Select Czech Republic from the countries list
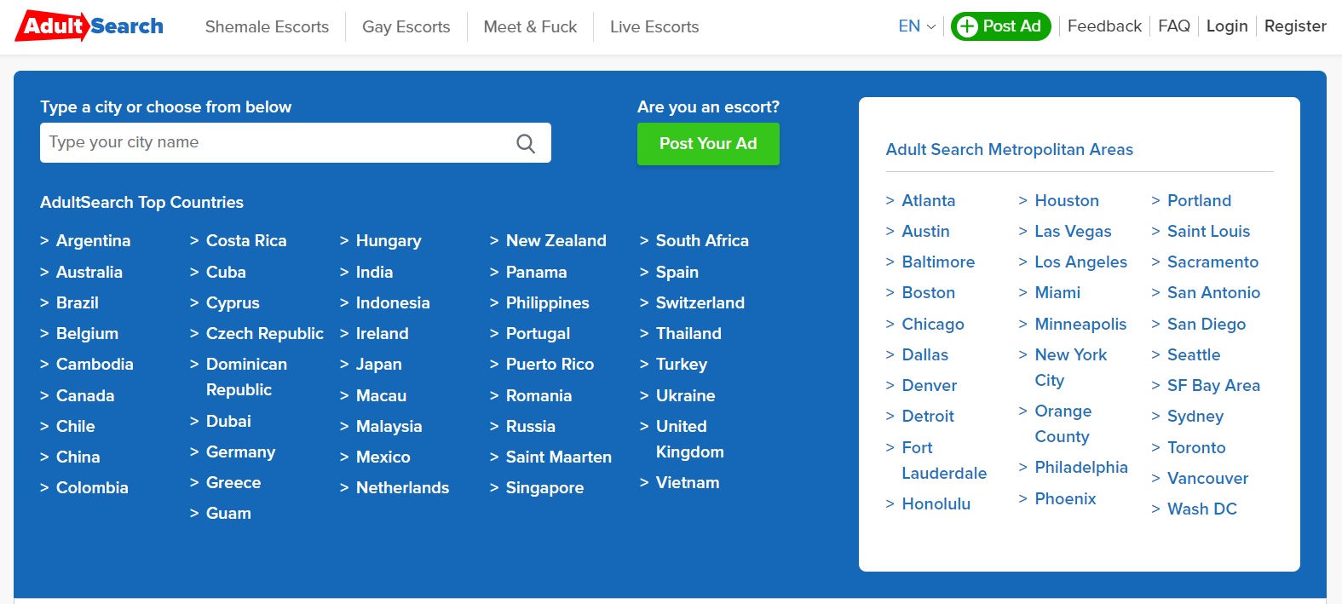 [265, 333]
